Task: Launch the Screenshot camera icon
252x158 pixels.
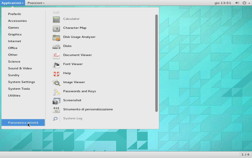Action: (x=56, y=100)
